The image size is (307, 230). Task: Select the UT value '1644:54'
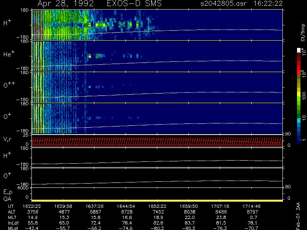tap(126, 206)
